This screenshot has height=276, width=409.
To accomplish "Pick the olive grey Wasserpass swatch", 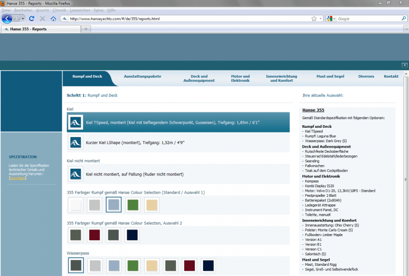I will pos(171,266).
